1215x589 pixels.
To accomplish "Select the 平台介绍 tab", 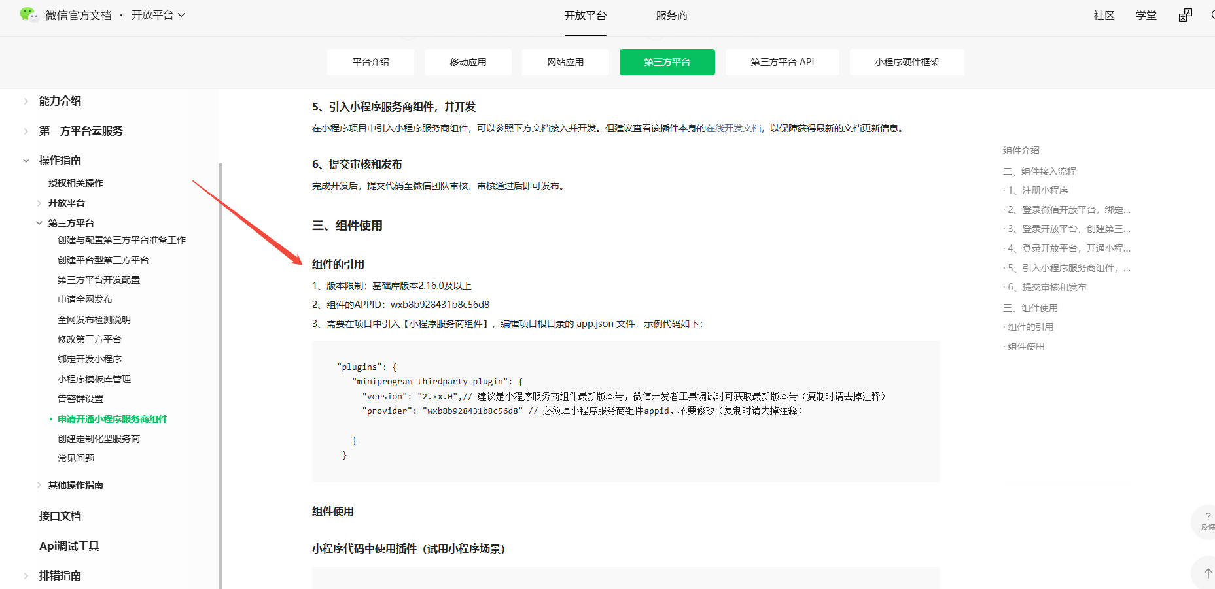I will point(370,62).
